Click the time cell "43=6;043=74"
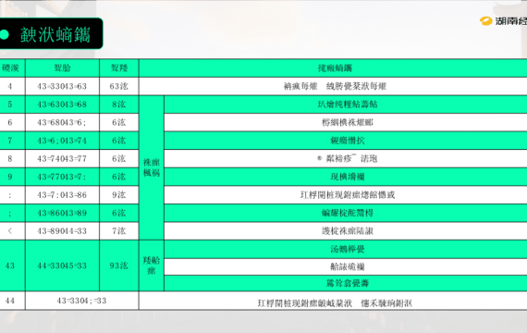The image size is (527, 333). (x=62, y=141)
